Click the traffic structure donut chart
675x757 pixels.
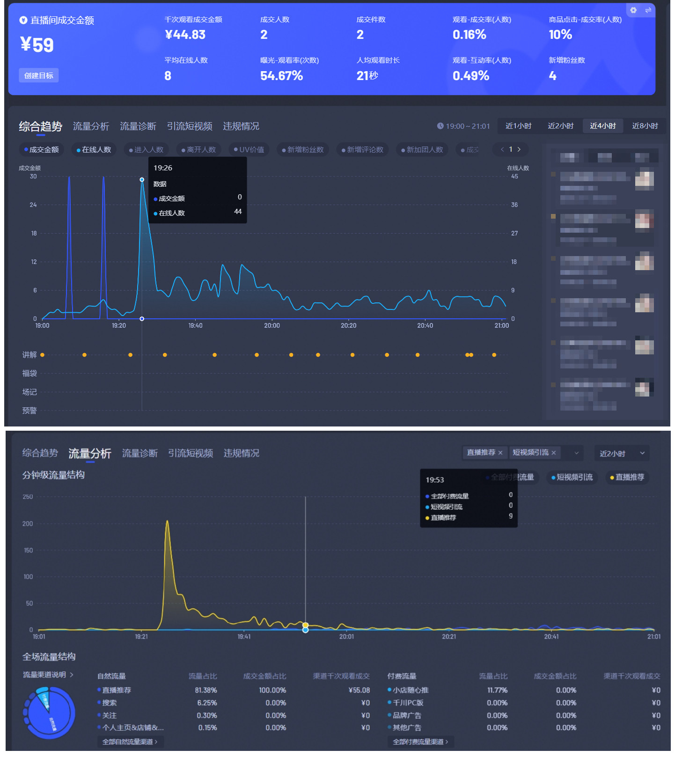coord(49,713)
